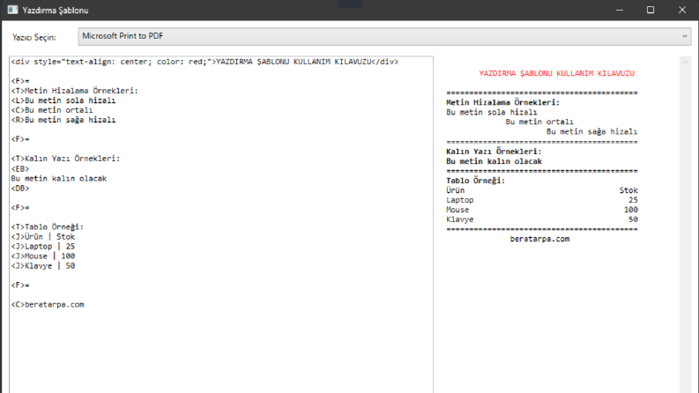Minimize the Yazdırma Şablonu window
699x393 pixels.
pyautogui.click(x=620, y=10)
